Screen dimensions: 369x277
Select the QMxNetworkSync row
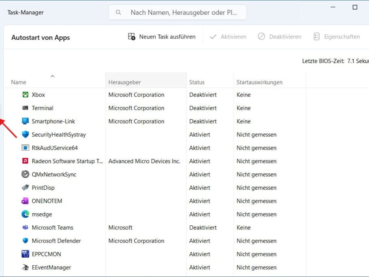(55, 174)
